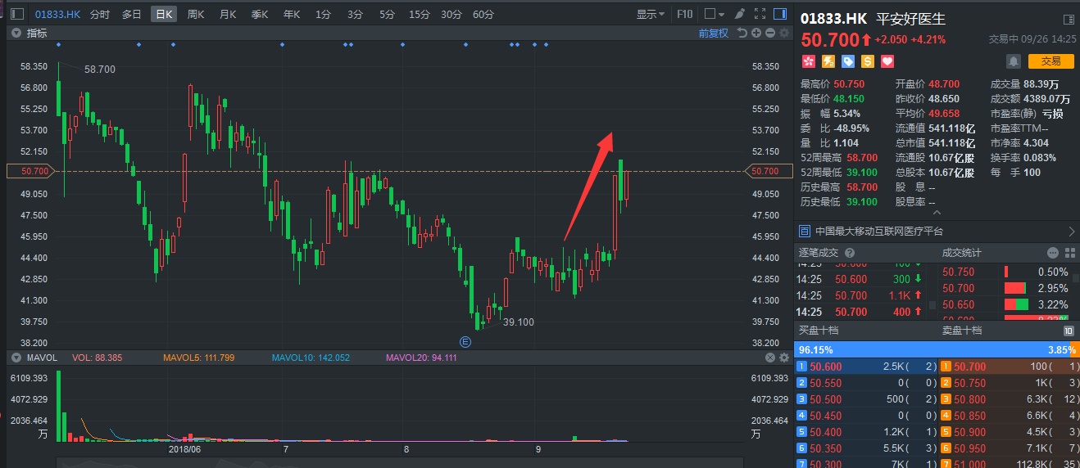Close the MAVOL volume indicator panel
The height and width of the screenshot is (468, 1080).
[x=770, y=358]
